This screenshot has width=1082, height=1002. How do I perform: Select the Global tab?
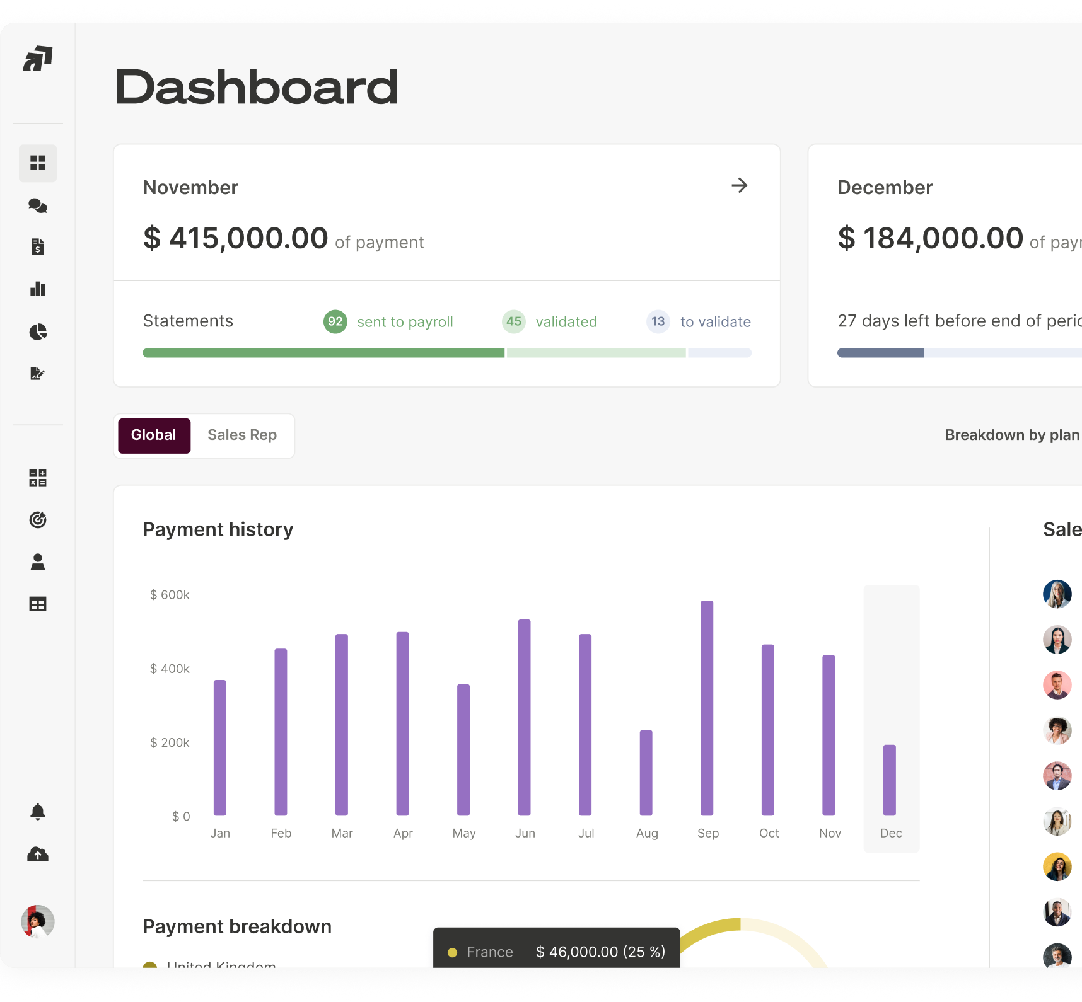coord(154,435)
